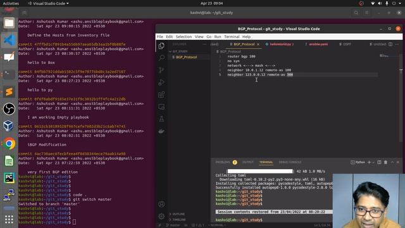405x228 pixels.
Task: Open the Remote Explorer view in activity bar
Action: [161, 106]
